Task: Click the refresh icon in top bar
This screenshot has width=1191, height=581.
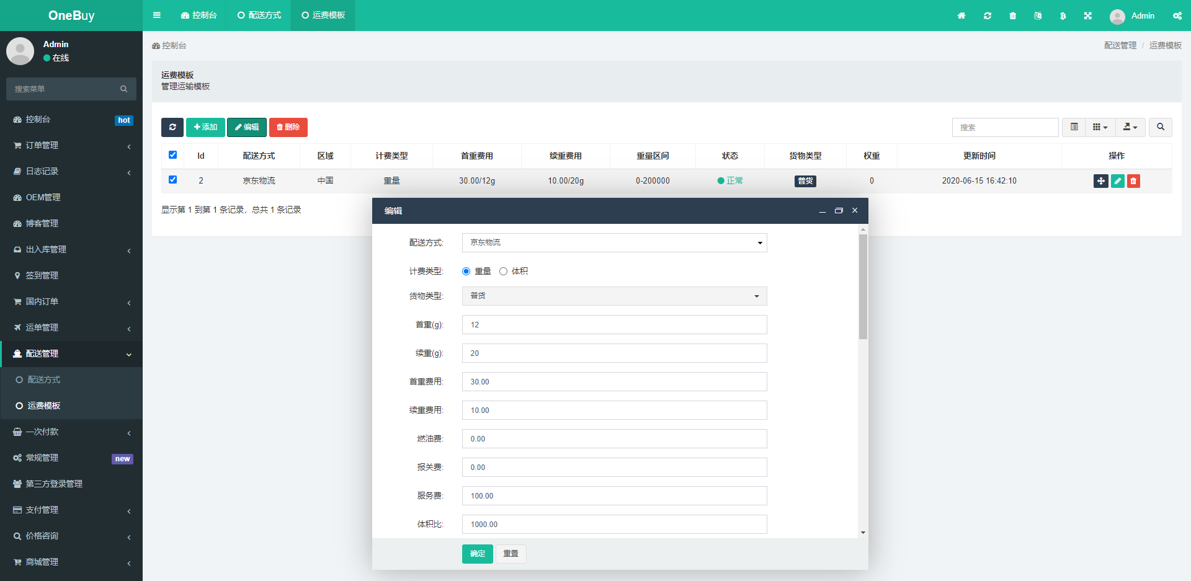Action: click(x=988, y=16)
